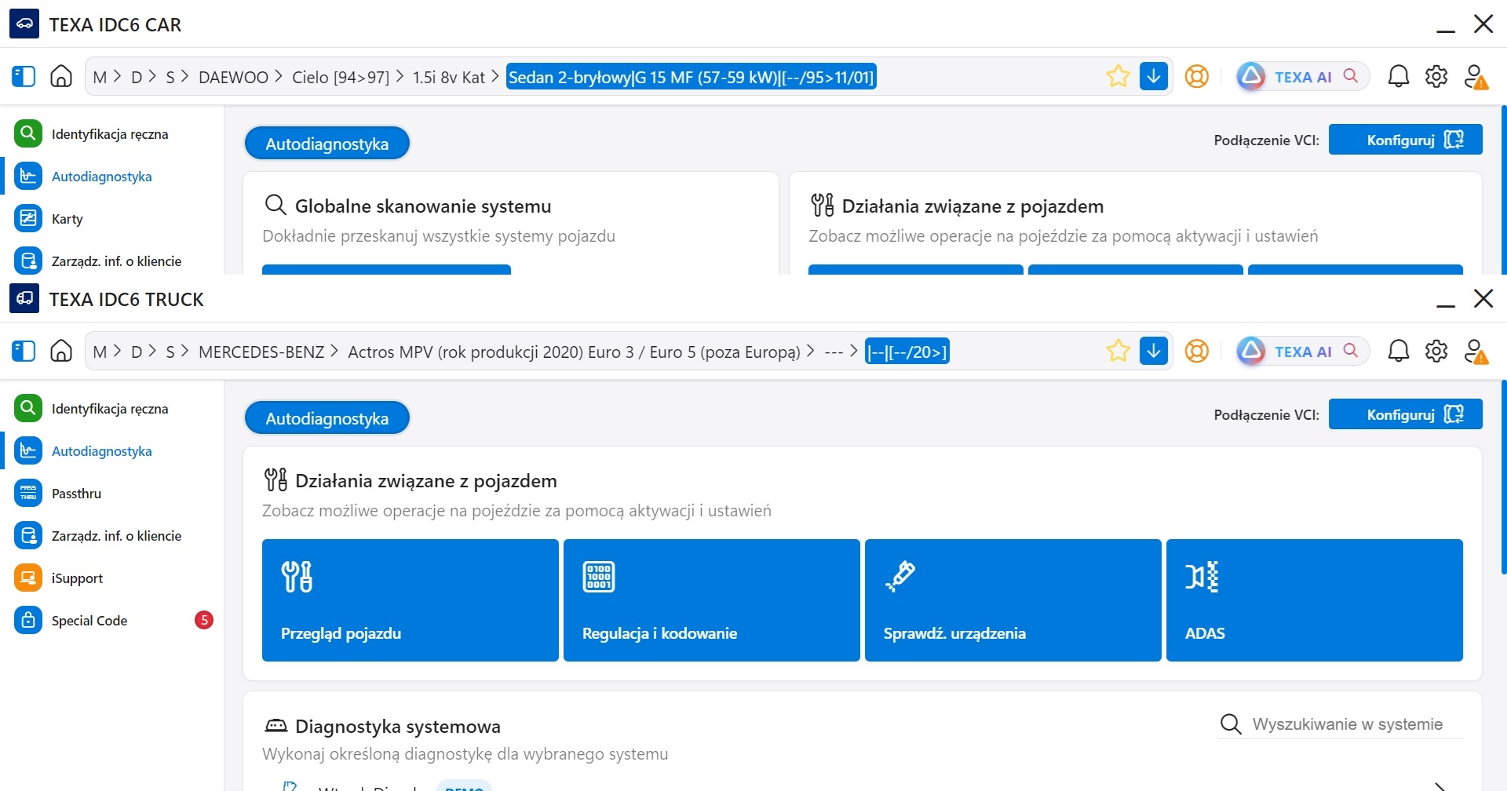Click the S breadcrumb in TRUCK window

pyautogui.click(x=170, y=352)
